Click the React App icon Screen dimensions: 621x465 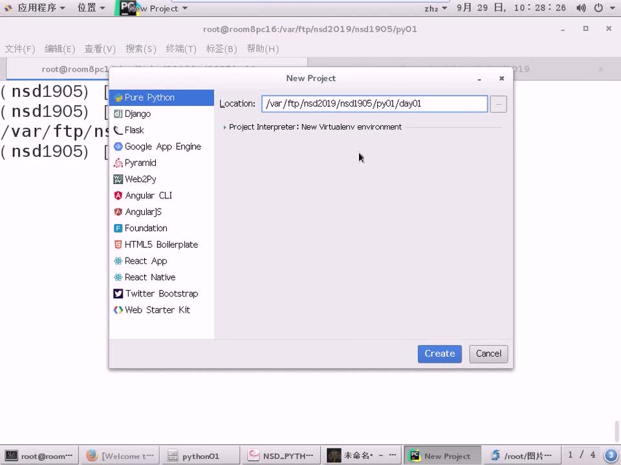point(118,261)
